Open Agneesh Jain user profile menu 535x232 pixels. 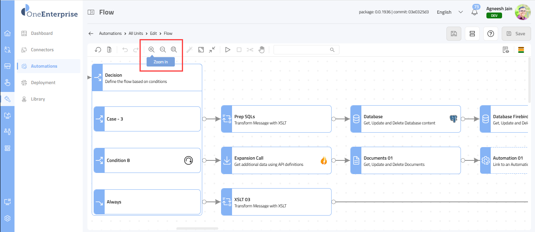522,12
